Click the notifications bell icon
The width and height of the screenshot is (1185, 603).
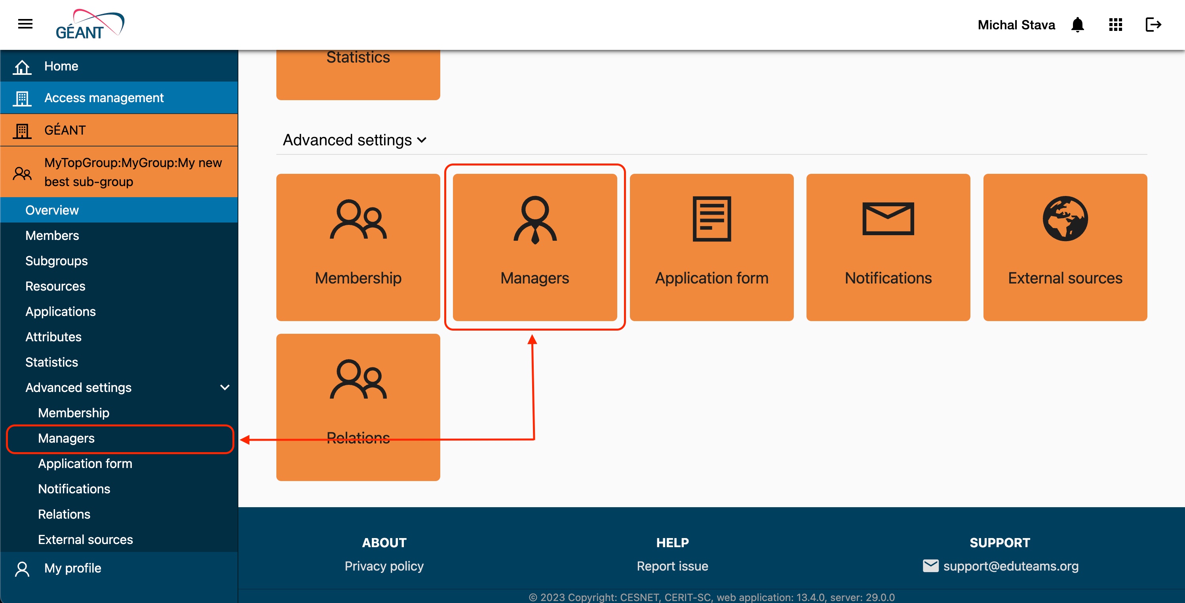(x=1077, y=25)
